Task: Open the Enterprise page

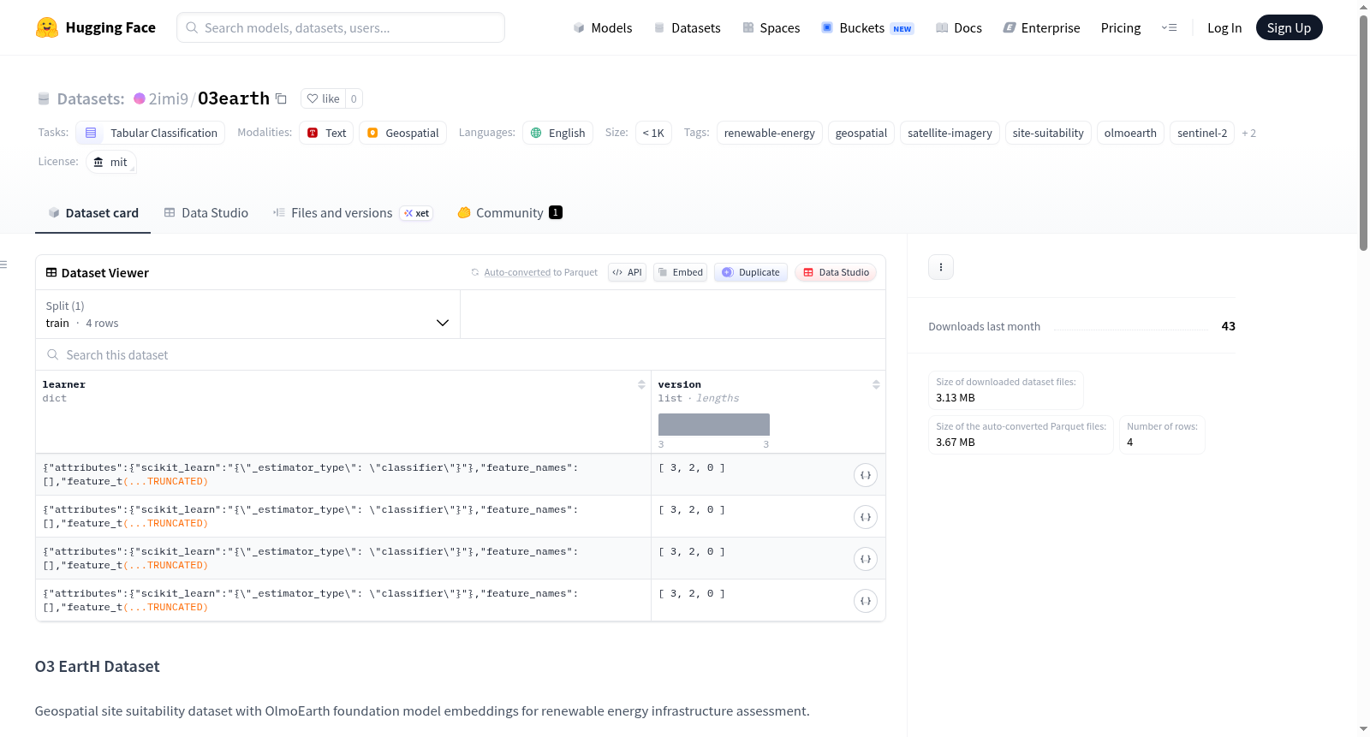Action: 1041,27
